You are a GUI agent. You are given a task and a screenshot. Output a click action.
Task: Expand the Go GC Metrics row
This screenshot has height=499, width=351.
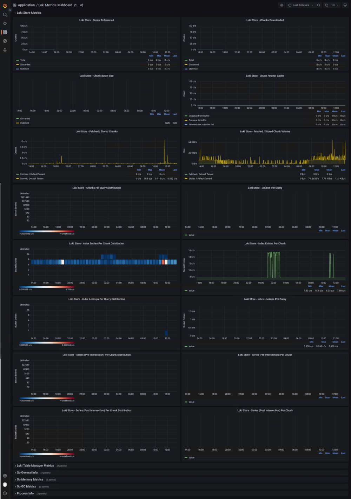pos(26,486)
